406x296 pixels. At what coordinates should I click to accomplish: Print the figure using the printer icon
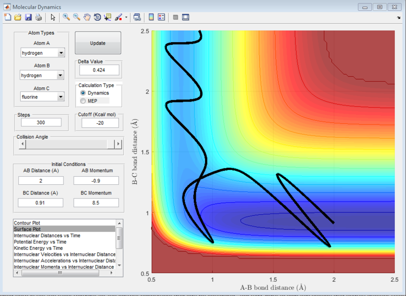(x=38, y=17)
